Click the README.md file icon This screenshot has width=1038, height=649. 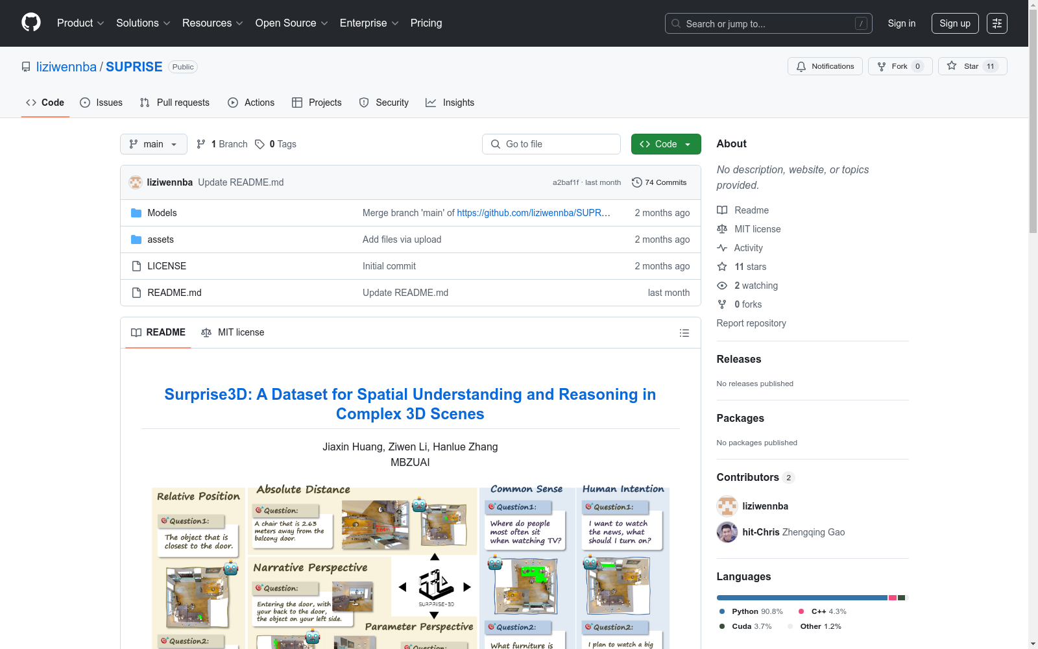click(136, 293)
